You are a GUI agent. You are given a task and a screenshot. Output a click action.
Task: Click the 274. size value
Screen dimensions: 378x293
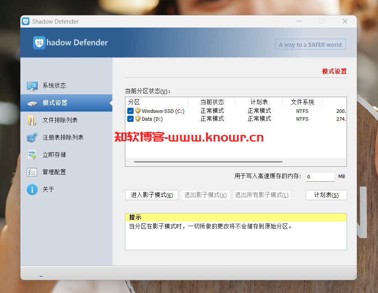click(x=341, y=119)
